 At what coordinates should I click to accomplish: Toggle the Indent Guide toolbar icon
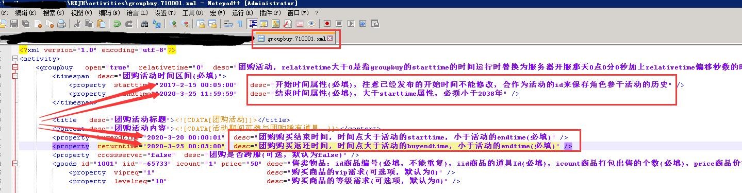[253, 24]
